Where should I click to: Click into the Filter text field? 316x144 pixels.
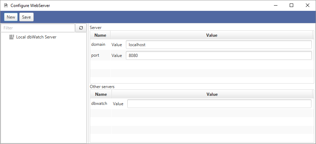tap(38, 28)
